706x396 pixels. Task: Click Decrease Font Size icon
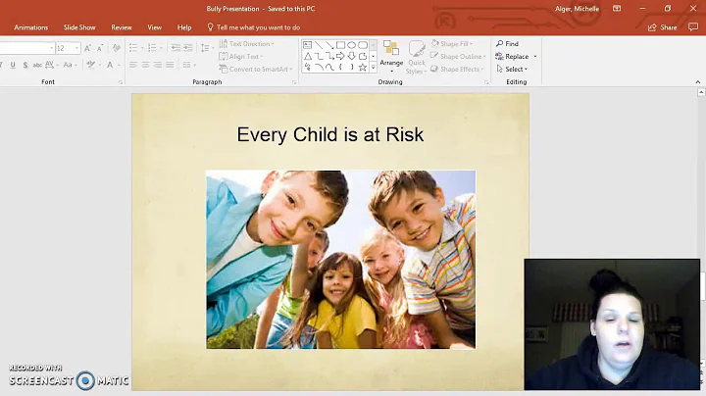pos(100,48)
